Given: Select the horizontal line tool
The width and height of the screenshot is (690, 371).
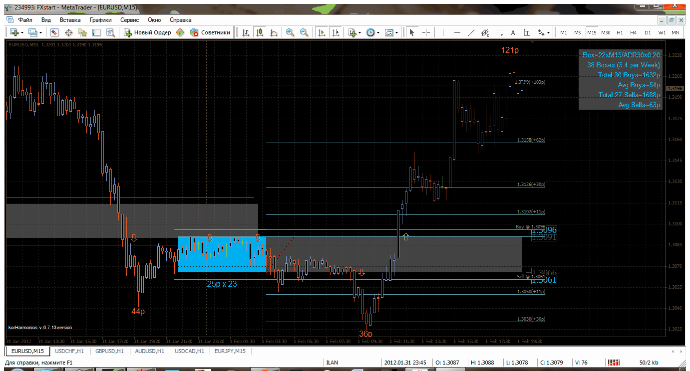Looking at the screenshot, I should [457, 32].
